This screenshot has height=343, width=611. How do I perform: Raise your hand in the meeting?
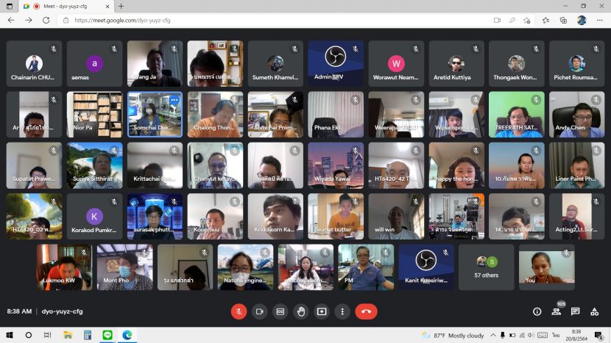(300, 311)
